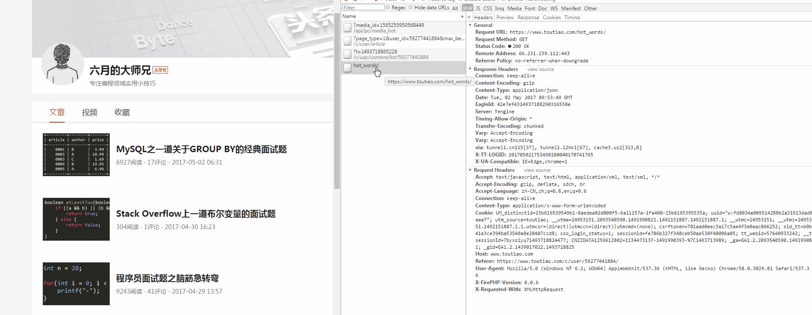Open the 收藏 tab on the profile
Viewport: 812px width, 315px height.
pyautogui.click(x=122, y=112)
